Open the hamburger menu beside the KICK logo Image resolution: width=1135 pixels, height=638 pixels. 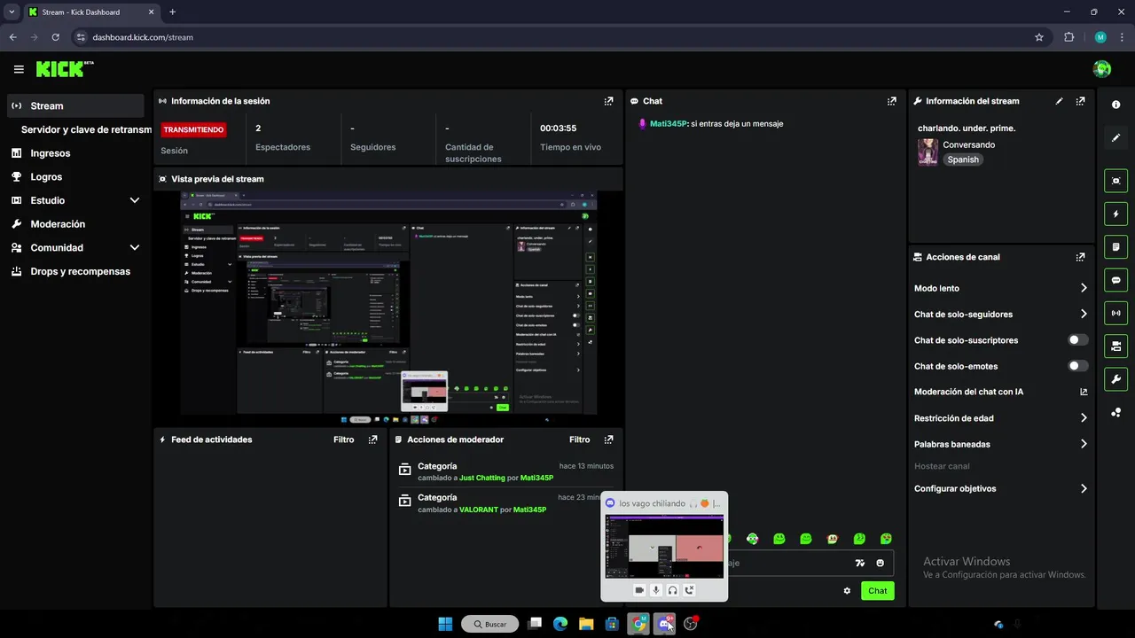[19, 69]
